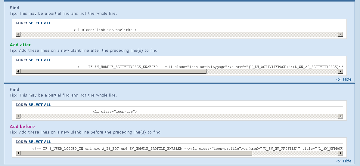Image resolution: width=360 pixels, height=166 pixels.
Task: Click the icon-ucp code line text
Action: point(115,112)
